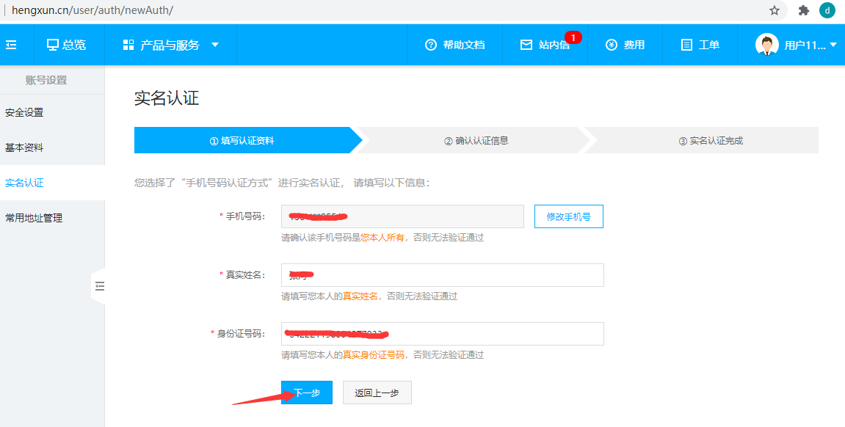Select 基本资料 in the sidebar

click(x=24, y=147)
